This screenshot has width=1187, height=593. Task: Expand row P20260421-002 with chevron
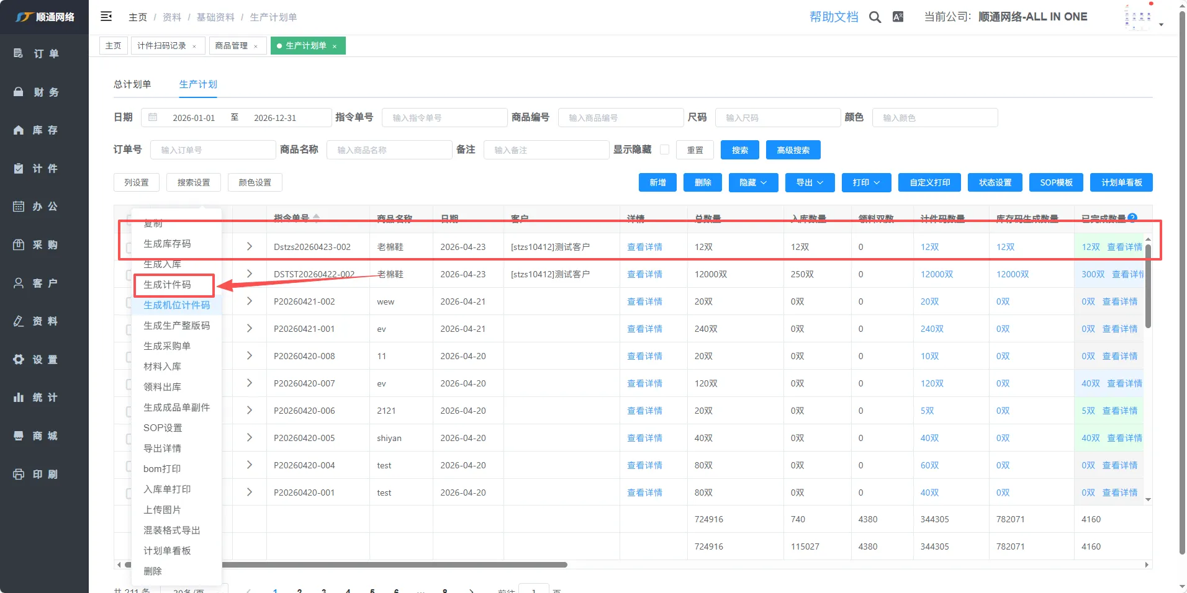tap(250, 301)
